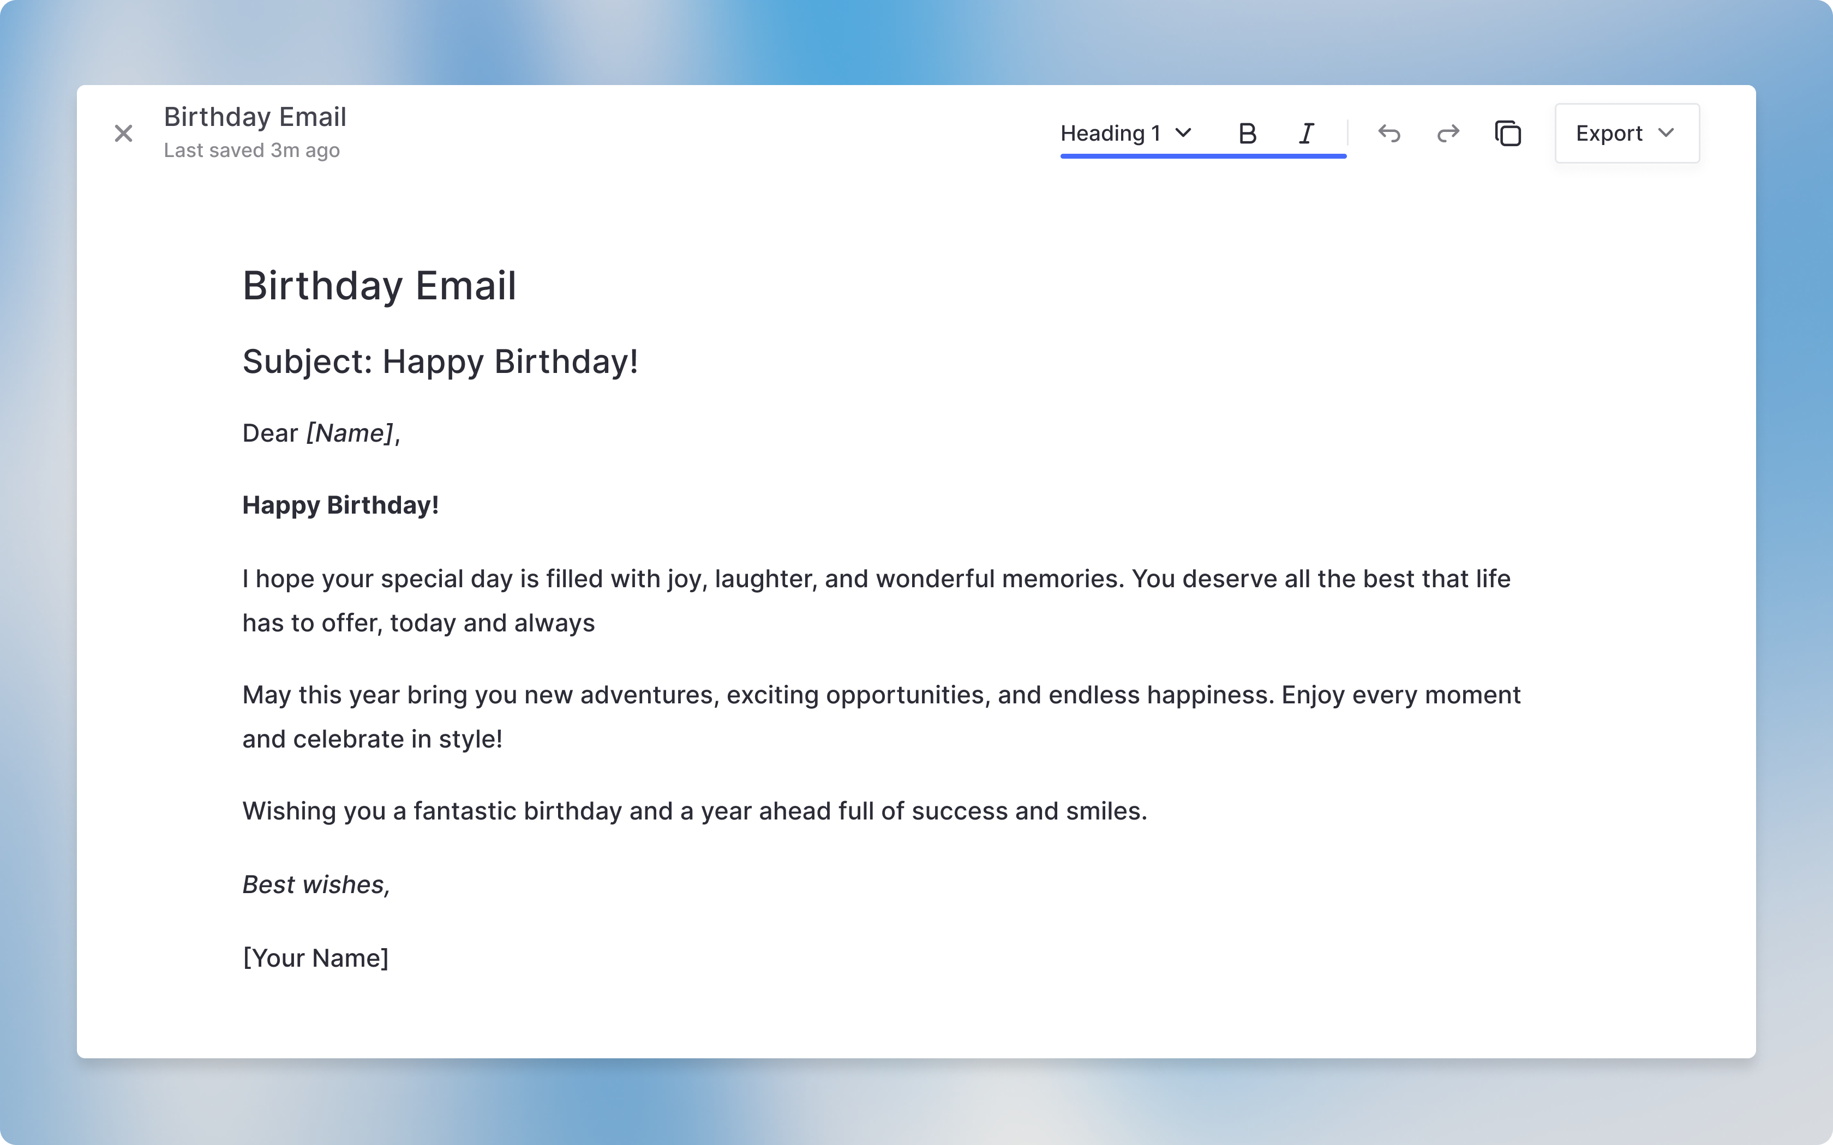Click the Birthday Email title in header
This screenshot has height=1145, width=1833.
click(x=255, y=117)
